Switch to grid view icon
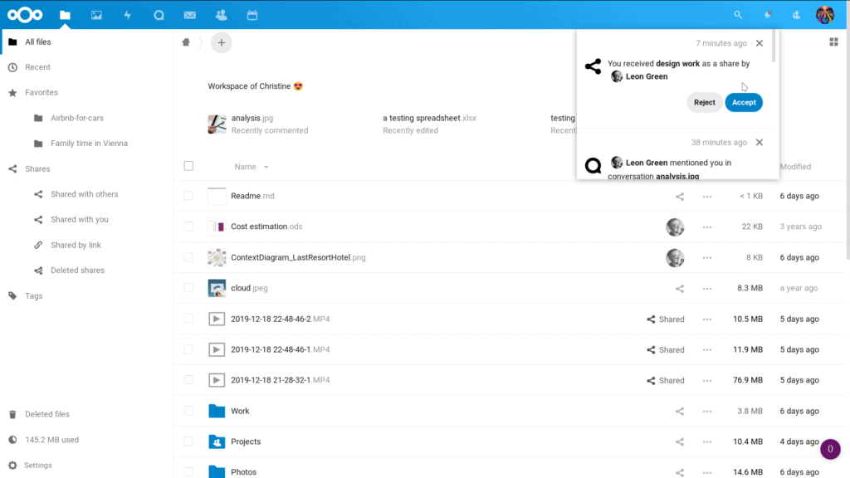Screen dimensions: 850x478 point(833,42)
